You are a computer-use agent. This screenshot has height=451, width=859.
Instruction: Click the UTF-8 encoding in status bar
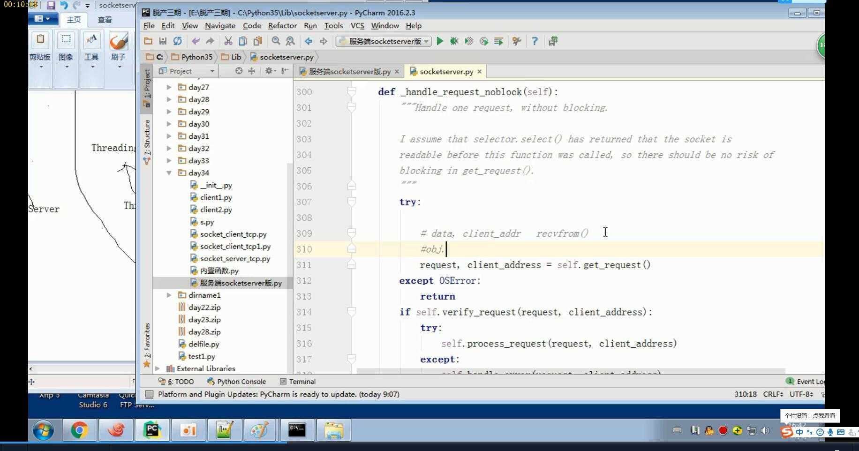[x=801, y=394]
